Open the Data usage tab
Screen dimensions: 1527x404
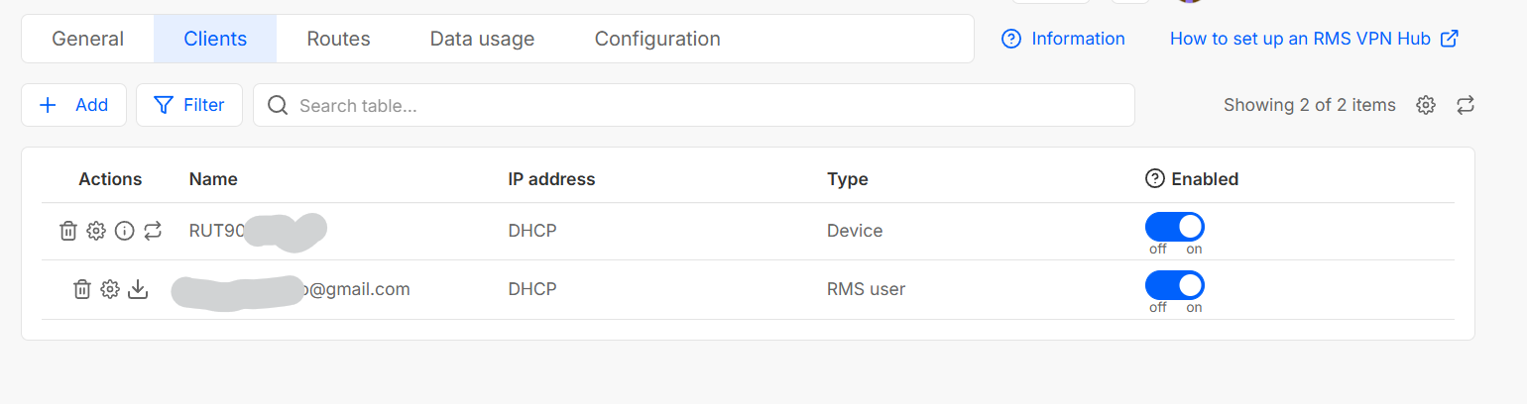pyautogui.click(x=482, y=39)
